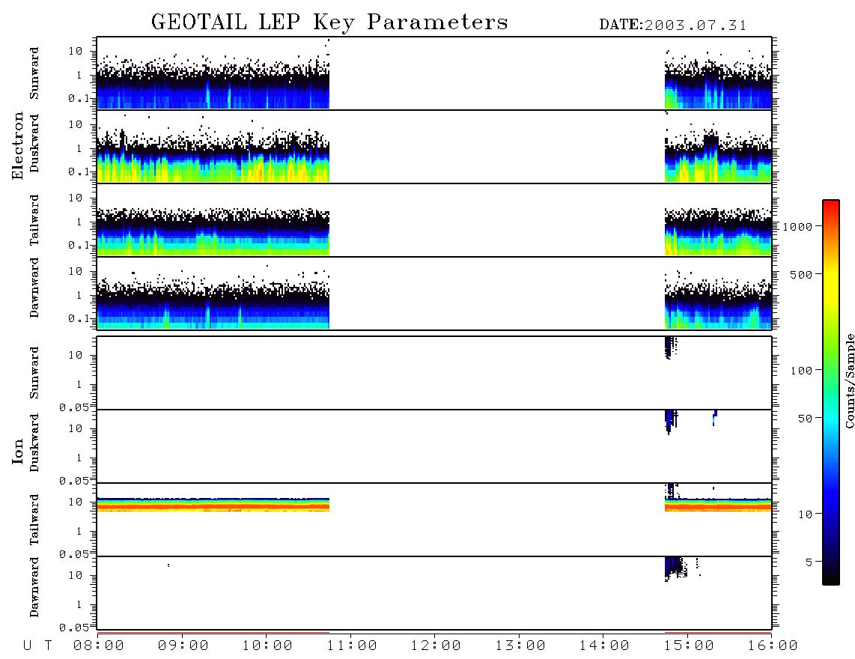The width and height of the screenshot is (855, 659).
Task: Click the colorbar's 5 tick label
Action: point(809,562)
